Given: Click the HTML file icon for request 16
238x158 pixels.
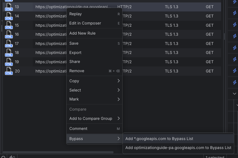Looking at the screenshot, I should 9,35.
